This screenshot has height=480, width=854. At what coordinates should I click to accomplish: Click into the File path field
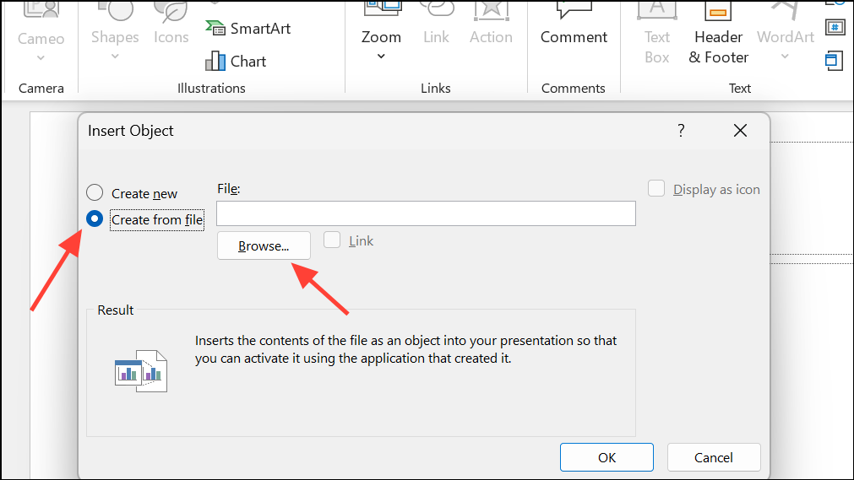(426, 213)
